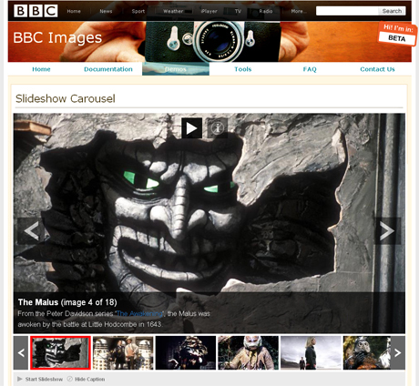This screenshot has width=419, height=386.
Task: Advance to next image with large right arrow
Action: point(387,231)
